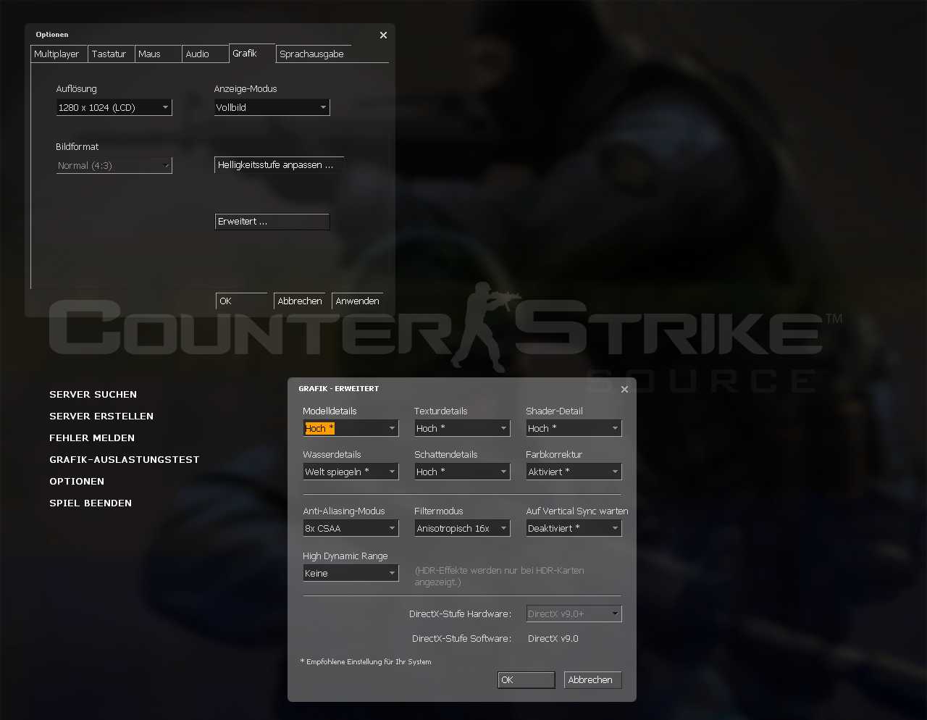927x720 pixels.
Task: Open the Anzeige-Modus dropdown
Action: coord(272,107)
